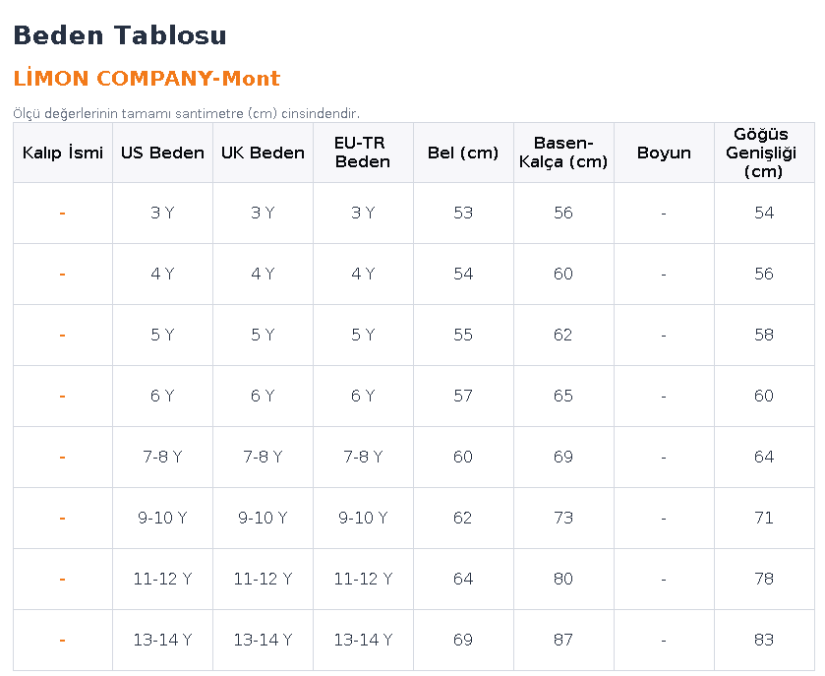Screen dimensions: 825x676
Task: Click the EU-TR Beden column header
Action: coord(363,153)
